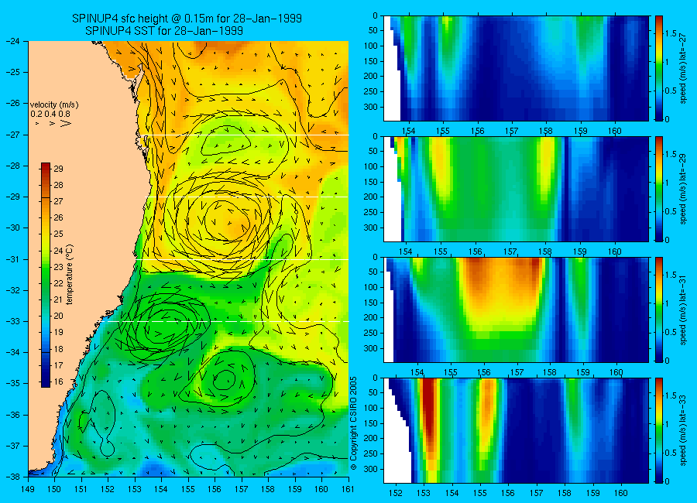Viewport: 697px width, 503px height.
Task: Click the velocity legend value "0.8"
Action: click(x=64, y=114)
